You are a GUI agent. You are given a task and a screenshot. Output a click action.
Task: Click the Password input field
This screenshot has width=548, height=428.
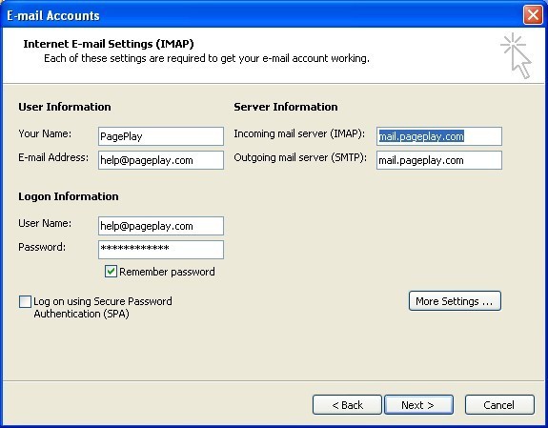(161, 250)
